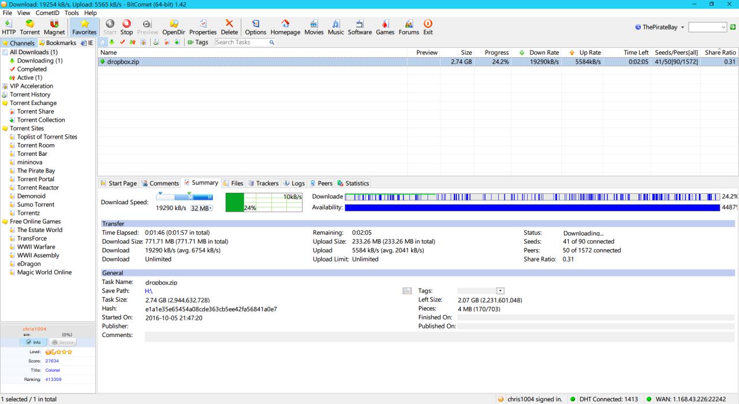Open the Forums toolbar shortcut
The image size is (739, 404).
click(x=409, y=27)
